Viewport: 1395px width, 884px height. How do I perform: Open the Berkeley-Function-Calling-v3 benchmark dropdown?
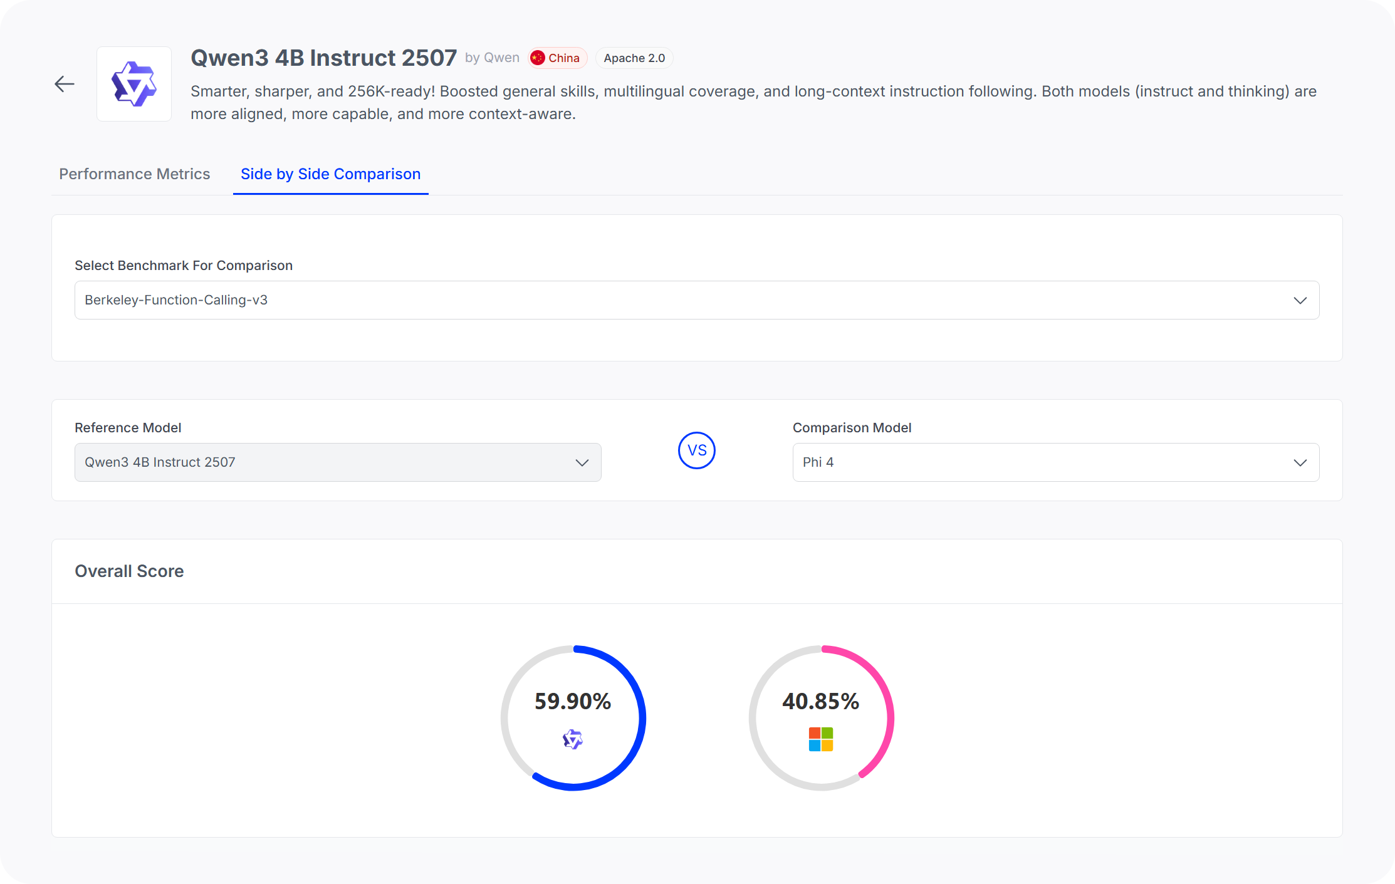click(x=696, y=300)
